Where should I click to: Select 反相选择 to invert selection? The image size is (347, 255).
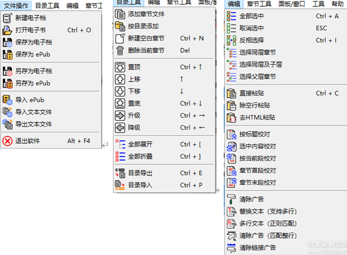point(251,40)
